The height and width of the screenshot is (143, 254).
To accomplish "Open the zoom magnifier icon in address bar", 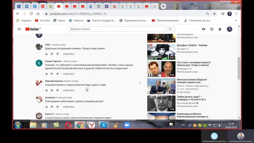I will (x=208, y=14).
